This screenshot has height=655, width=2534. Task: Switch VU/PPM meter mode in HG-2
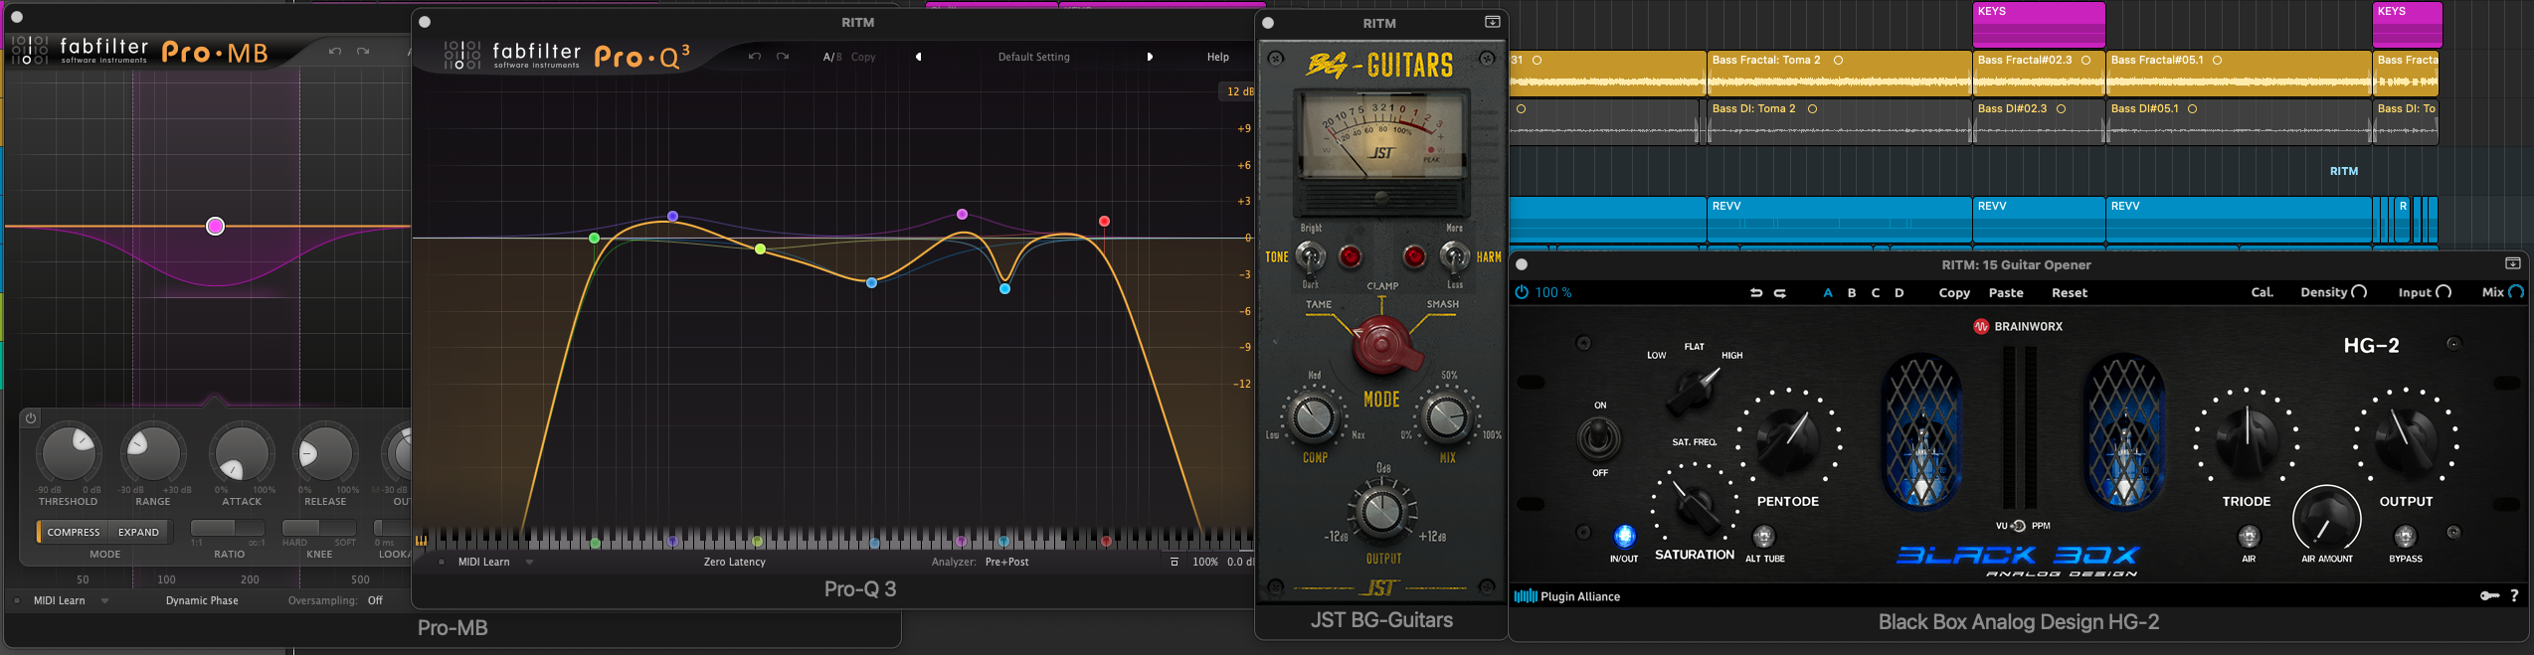[x=2019, y=526]
